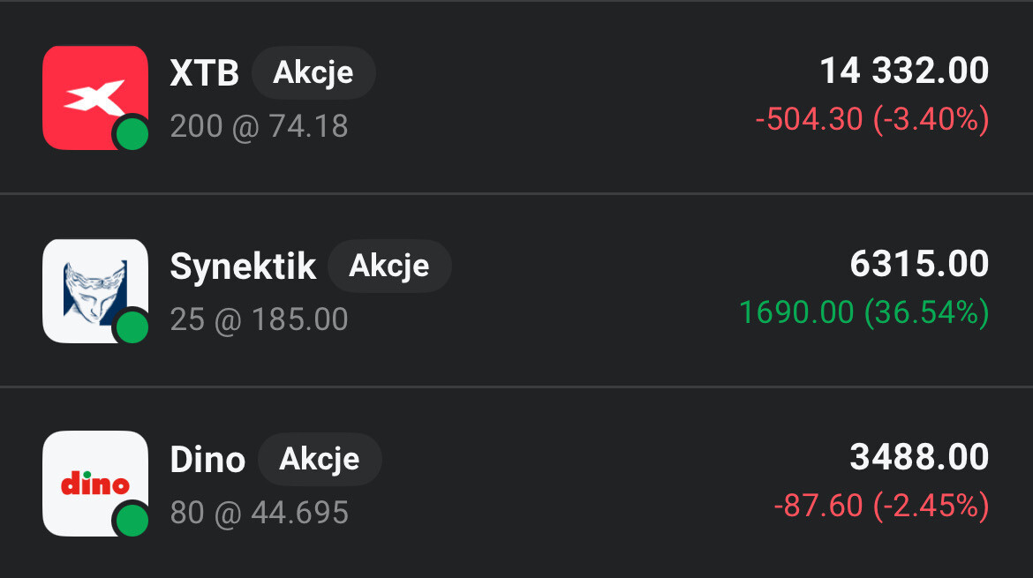Click Synektik gain figure 1690.00 (36.54%)
The image size is (1033, 578).
pos(863,312)
